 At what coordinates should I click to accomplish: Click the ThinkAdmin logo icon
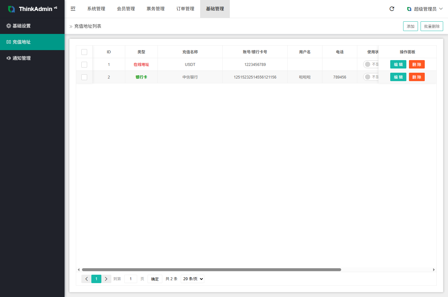coord(11,9)
